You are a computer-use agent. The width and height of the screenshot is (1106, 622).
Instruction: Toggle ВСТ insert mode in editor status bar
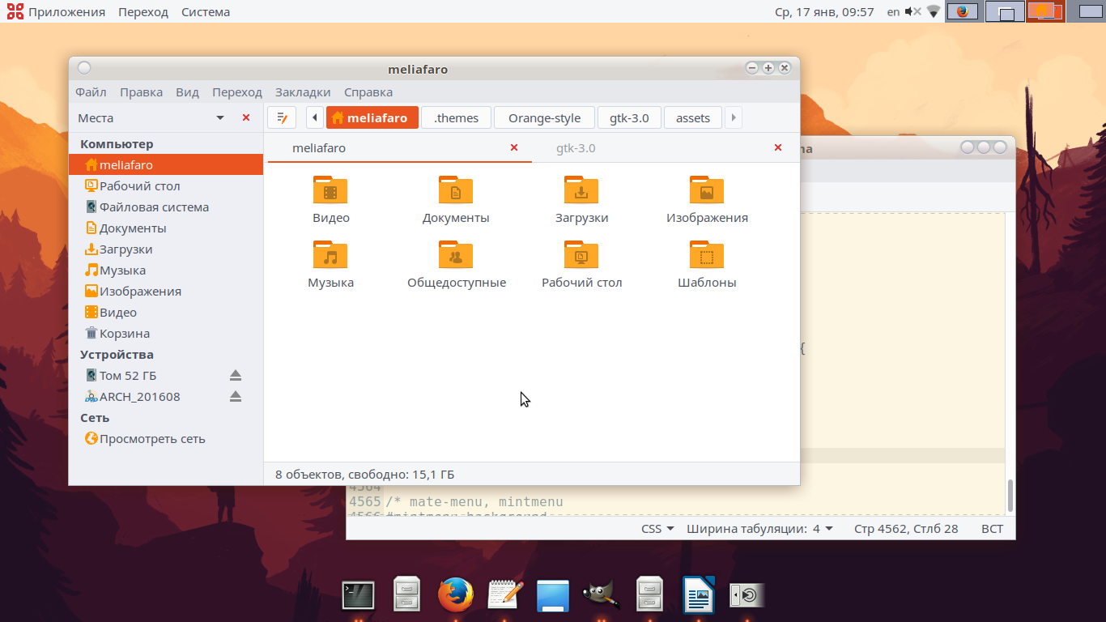(x=992, y=529)
